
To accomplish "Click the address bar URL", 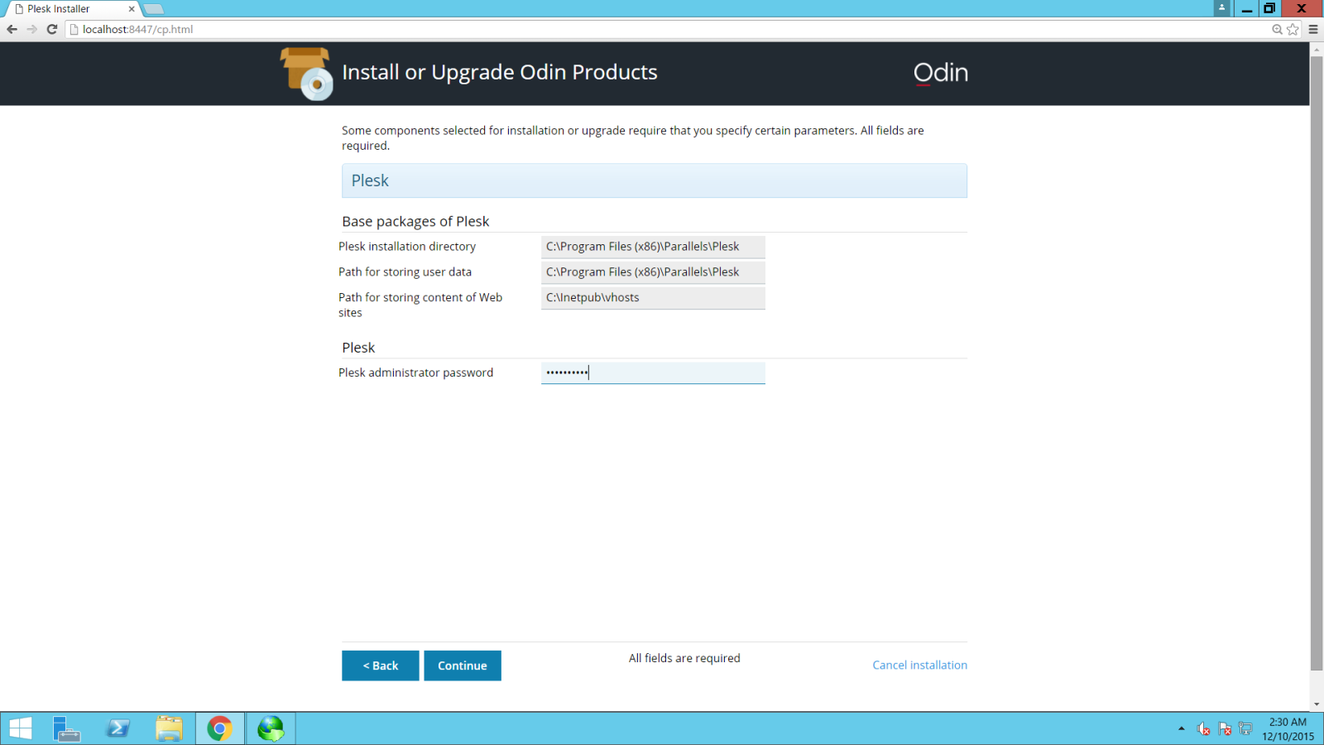I will 137,29.
